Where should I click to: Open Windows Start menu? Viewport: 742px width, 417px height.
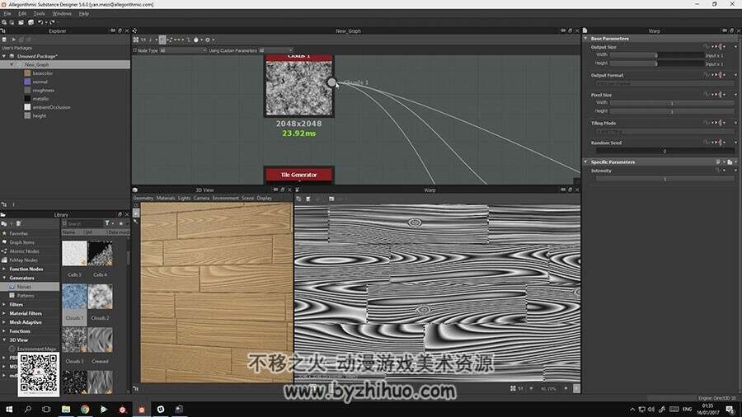(x=9, y=410)
